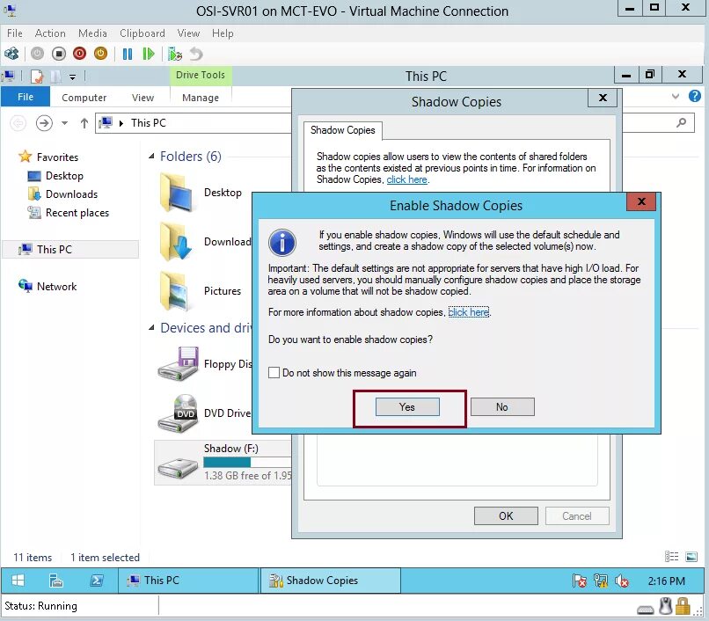
Task: Click the red Shut Down toolbar icon
Action: (x=79, y=54)
